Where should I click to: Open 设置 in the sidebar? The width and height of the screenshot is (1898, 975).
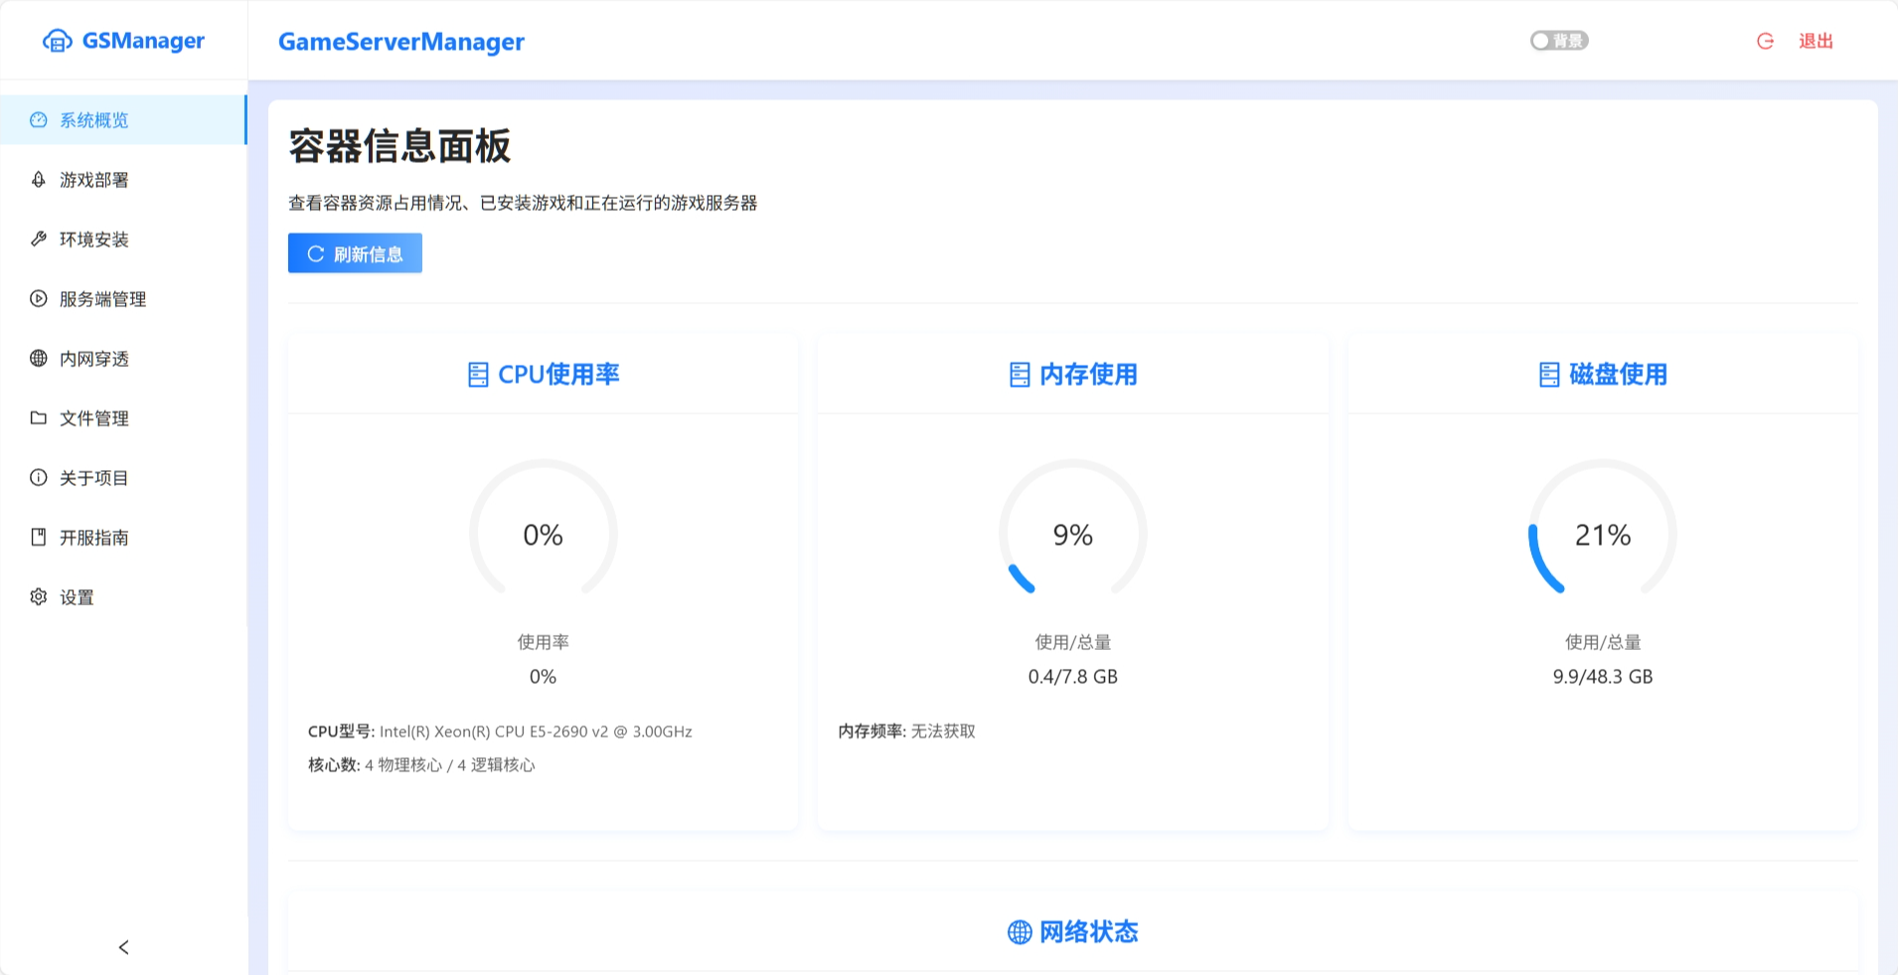pyautogui.click(x=123, y=597)
